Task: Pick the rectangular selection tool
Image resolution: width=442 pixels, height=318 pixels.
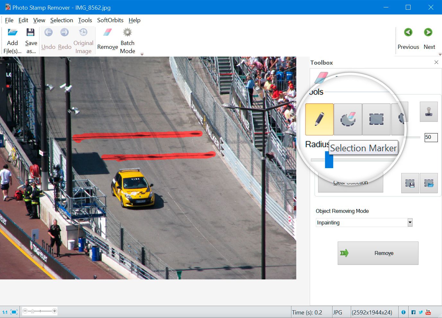Action: [x=376, y=119]
